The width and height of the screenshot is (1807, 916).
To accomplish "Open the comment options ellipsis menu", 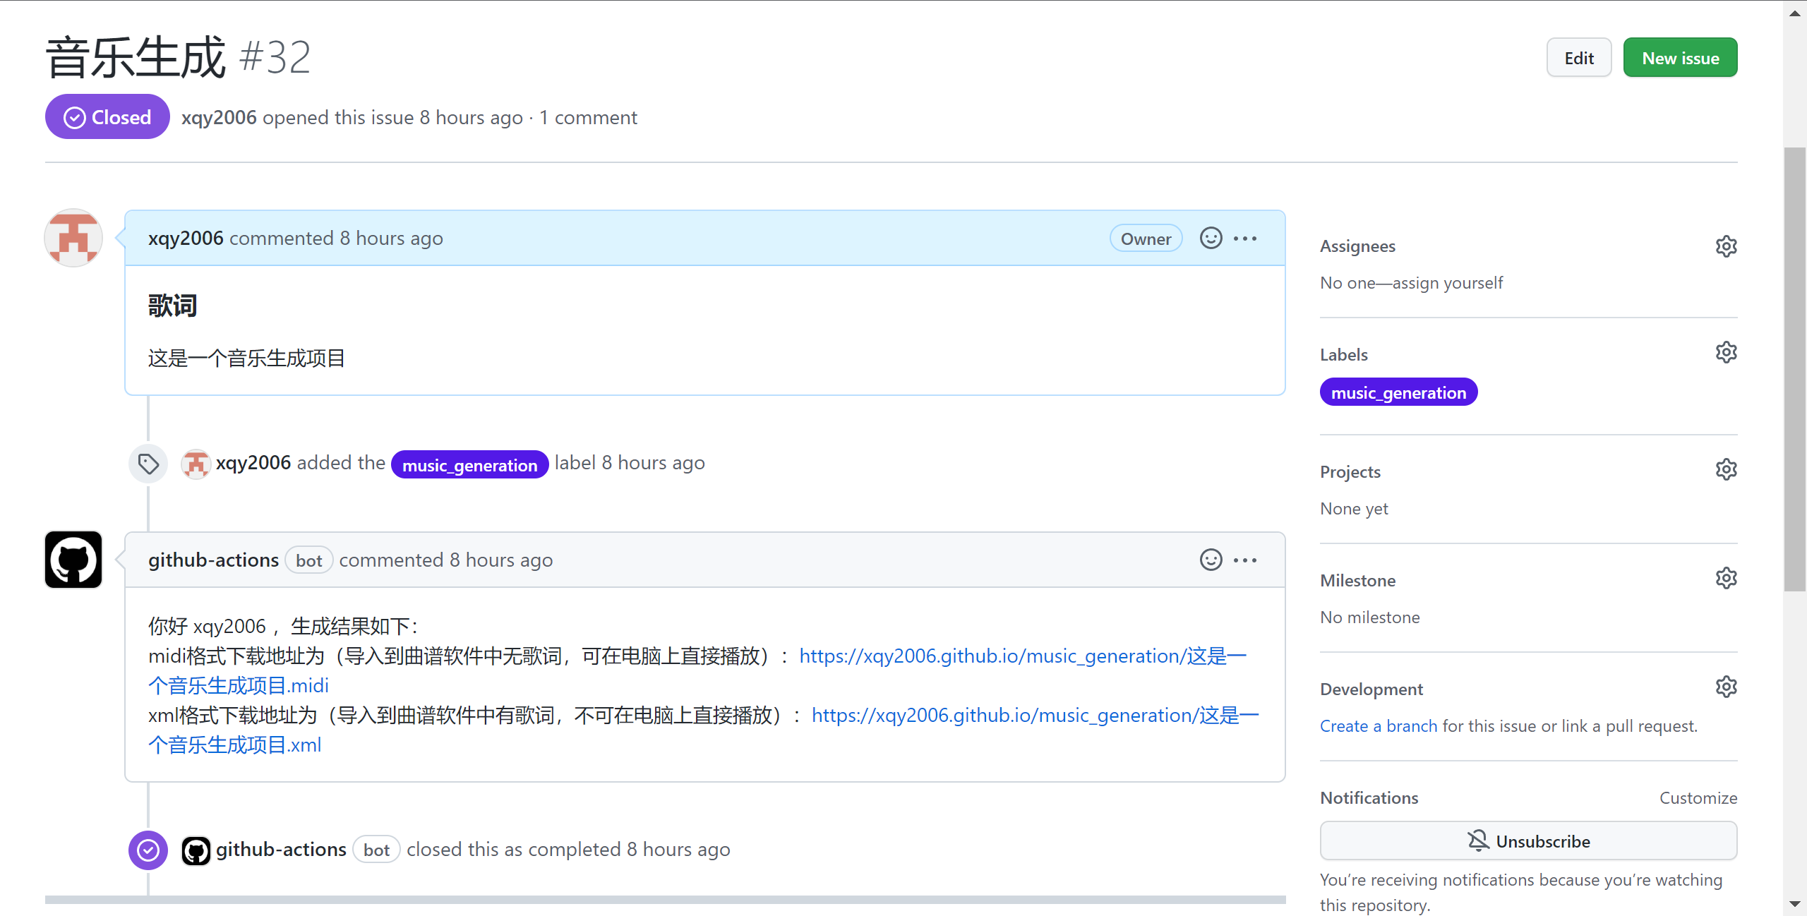I will point(1244,238).
